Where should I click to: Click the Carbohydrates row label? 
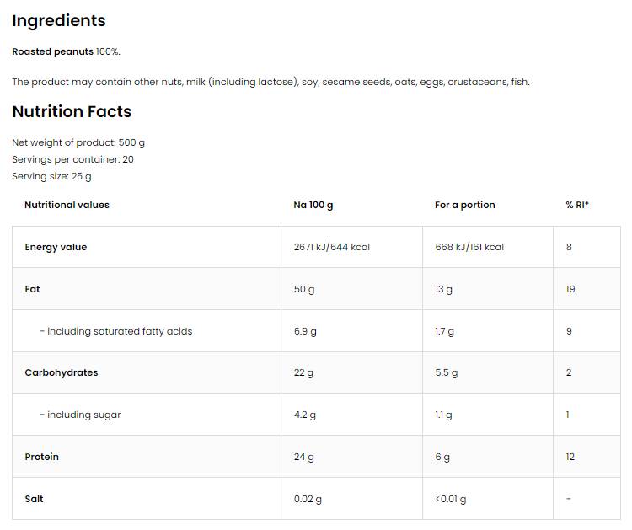tap(61, 372)
